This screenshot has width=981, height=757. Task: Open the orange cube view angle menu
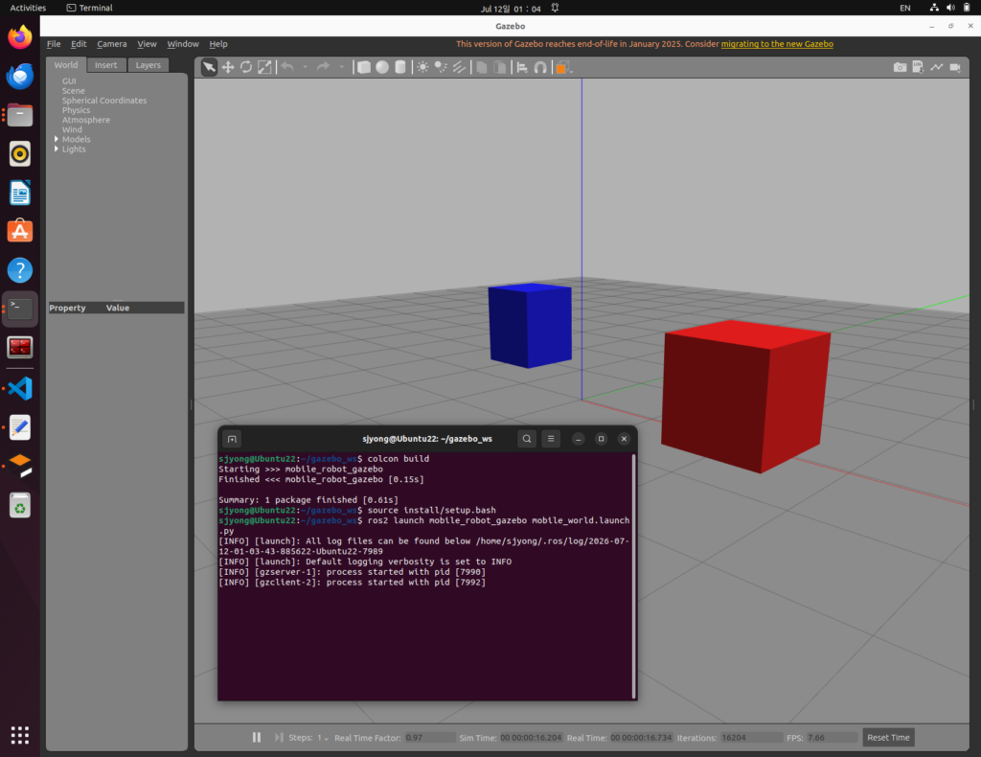pyautogui.click(x=563, y=68)
